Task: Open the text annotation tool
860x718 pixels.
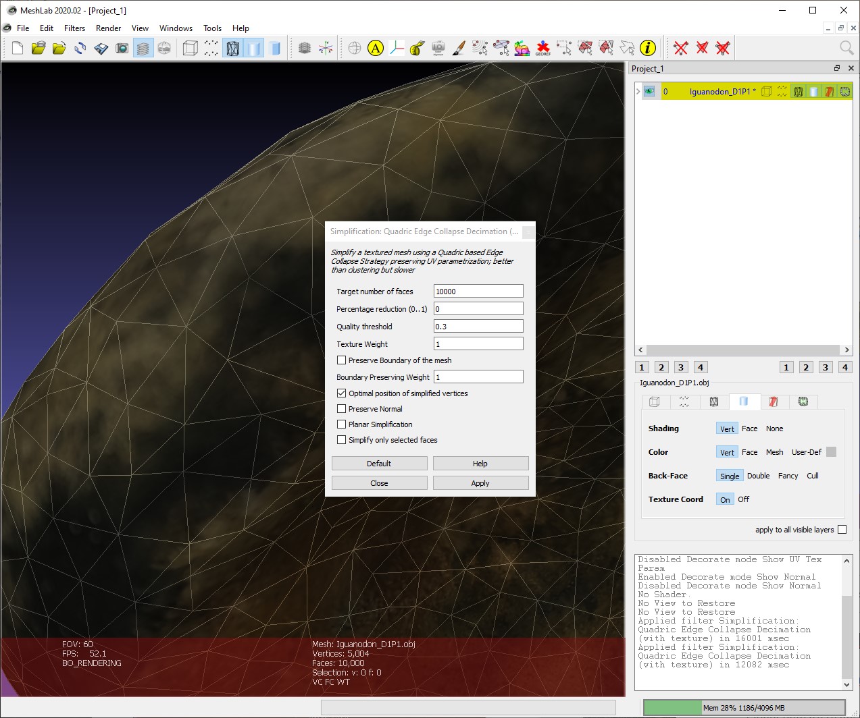Action: pos(376,48)
